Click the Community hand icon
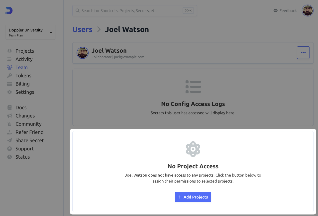The image size is (318, 216). 9,124
